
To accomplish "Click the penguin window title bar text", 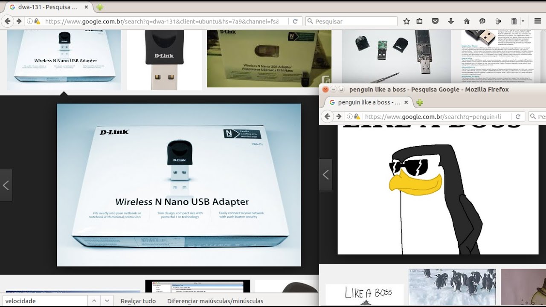I will coord(429,89).
